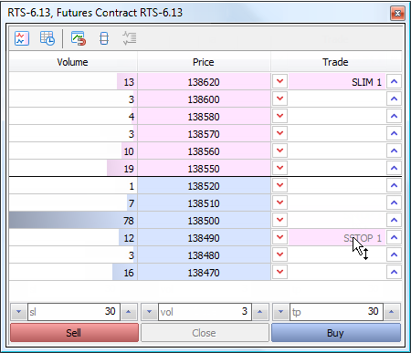The image size is (411, 353).
Task: Increase the tp value with up arrow
Action: [392, 312]
